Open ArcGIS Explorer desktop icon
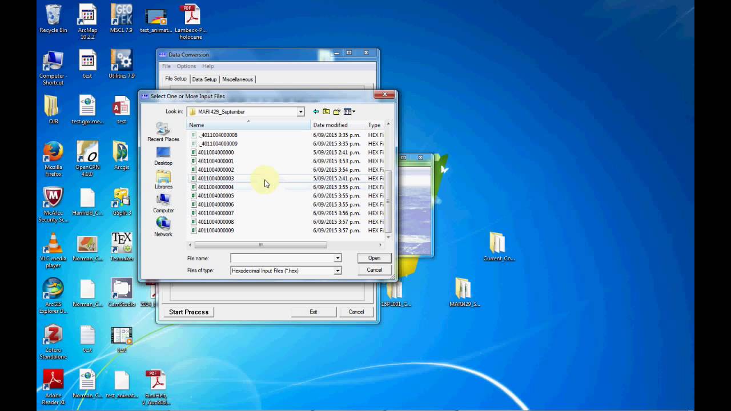Screen dimensions: 731x411 [53, 296]
